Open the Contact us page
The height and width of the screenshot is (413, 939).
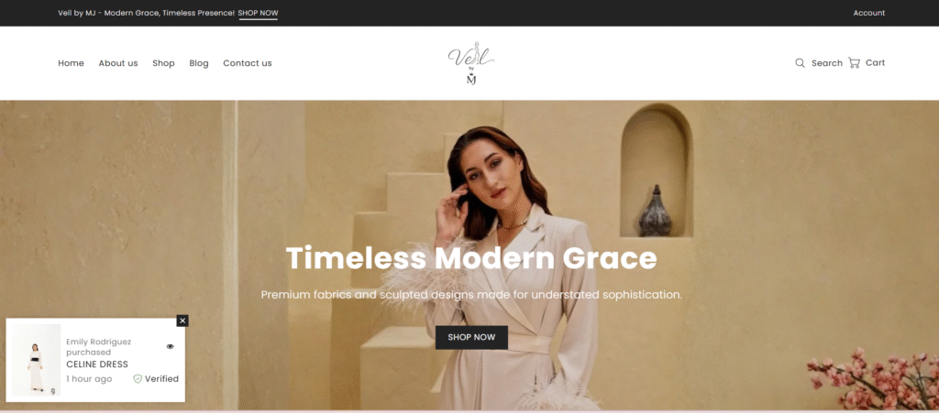pos(248,63)
